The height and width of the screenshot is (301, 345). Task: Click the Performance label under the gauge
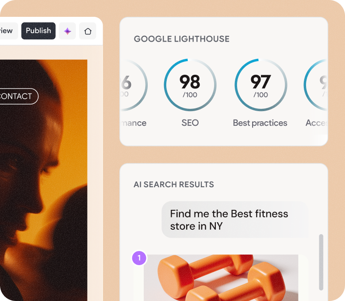[x=134, y=123]
